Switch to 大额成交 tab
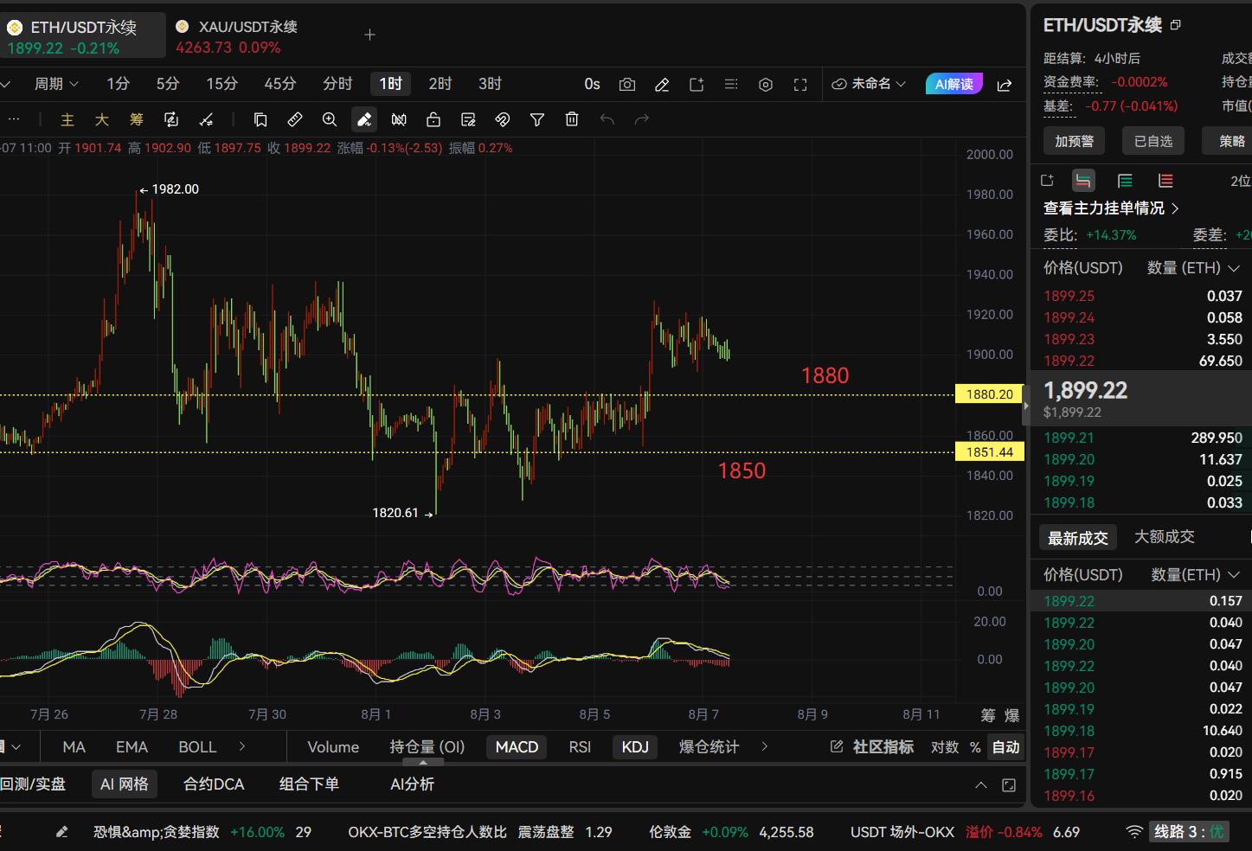The width and height of the screenshot is (1252, 851). tap(1164, 537)
